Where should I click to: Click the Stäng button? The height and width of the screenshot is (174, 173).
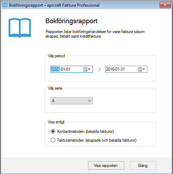click(143, 166)
